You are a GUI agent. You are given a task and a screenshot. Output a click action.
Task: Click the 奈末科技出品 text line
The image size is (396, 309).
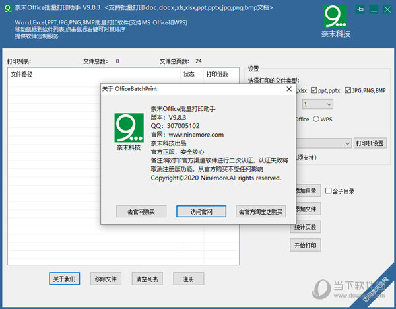[169, 143]
